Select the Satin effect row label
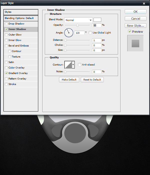This screenshot has width=150, height=175. click(11, 62)
